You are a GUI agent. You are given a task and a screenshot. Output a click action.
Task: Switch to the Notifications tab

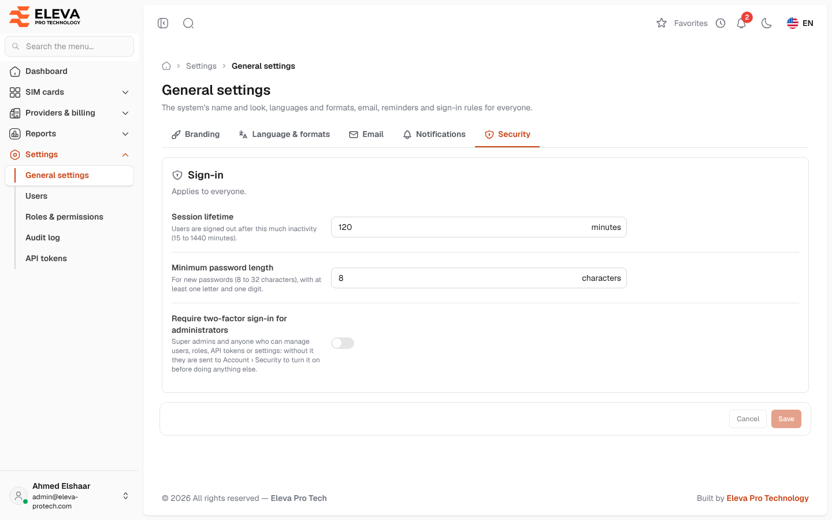[x=434, y=135]
